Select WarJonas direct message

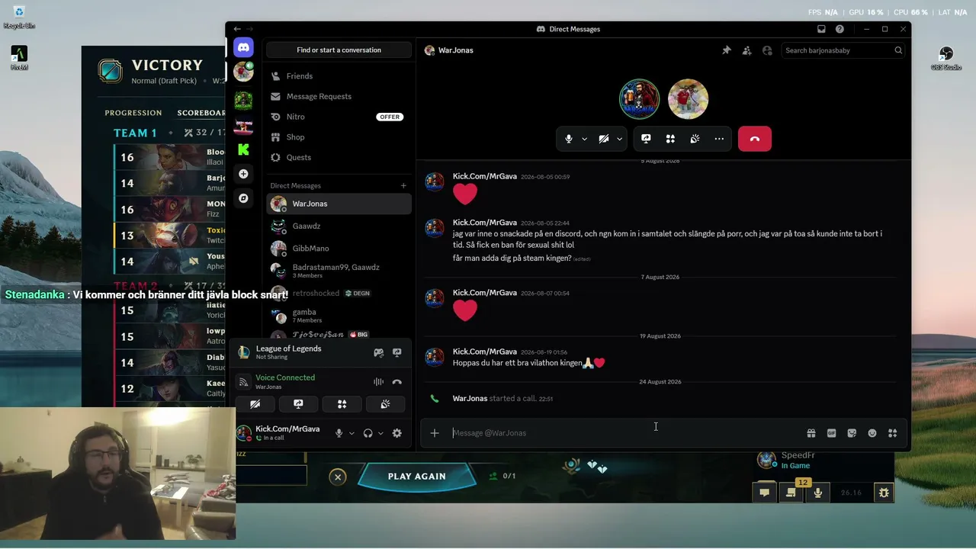tap(339, 204)
